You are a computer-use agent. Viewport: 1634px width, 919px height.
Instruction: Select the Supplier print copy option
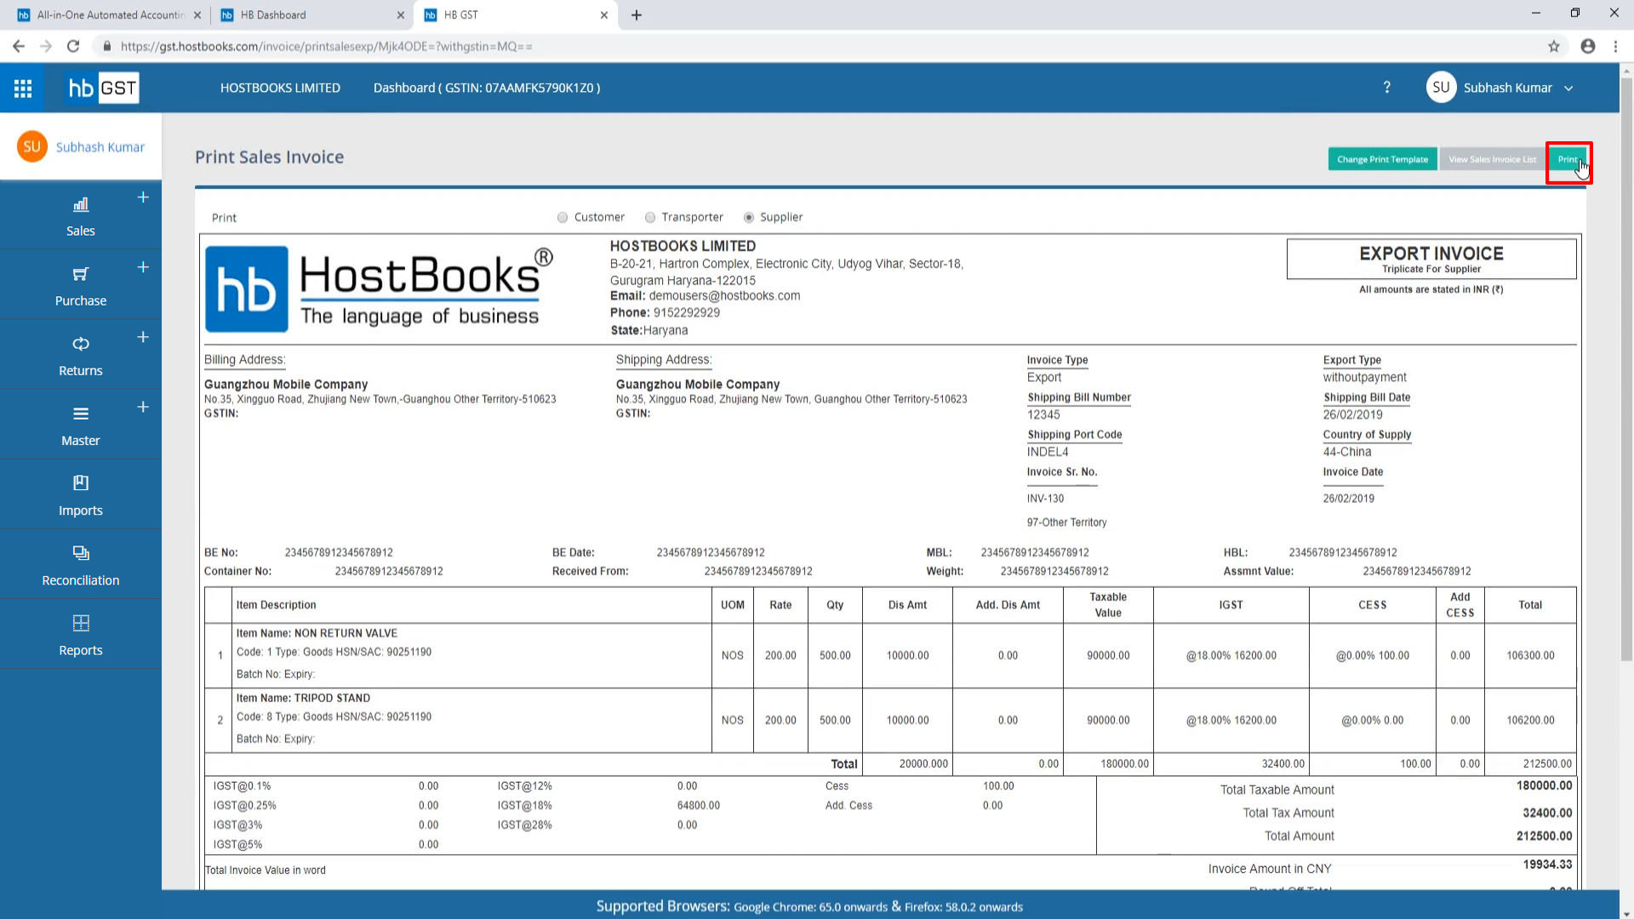(749, 217)
